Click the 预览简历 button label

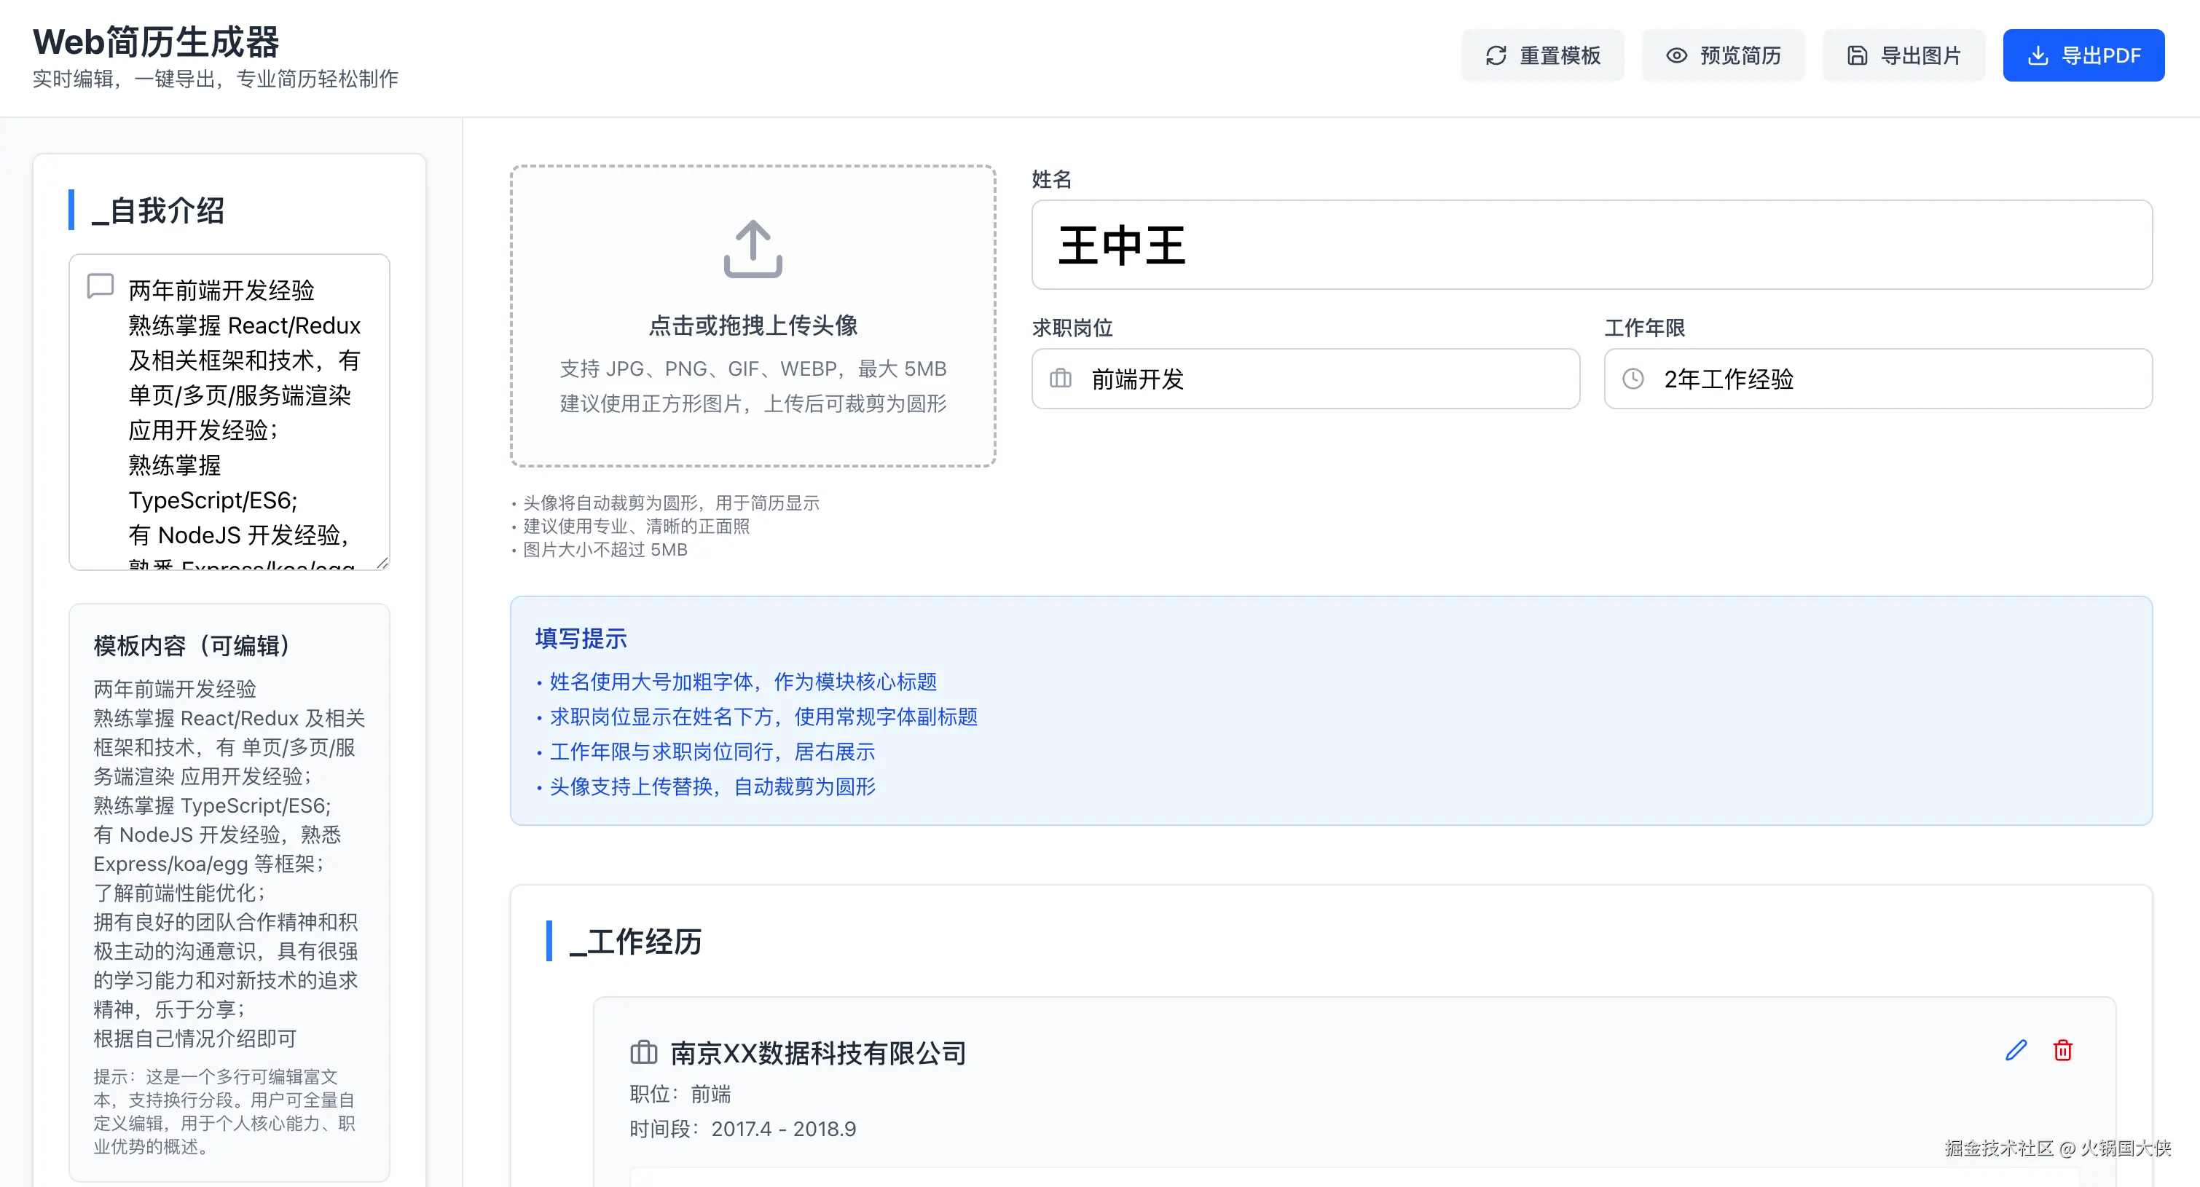pyautogui.click(x=1740, y=55)
